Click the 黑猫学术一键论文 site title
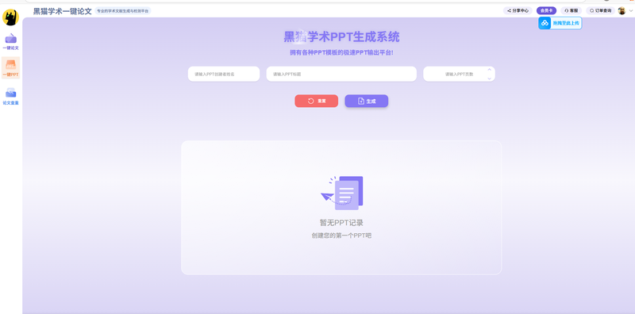The width and height of the screenshot is (635, 314). click(63, 11)
